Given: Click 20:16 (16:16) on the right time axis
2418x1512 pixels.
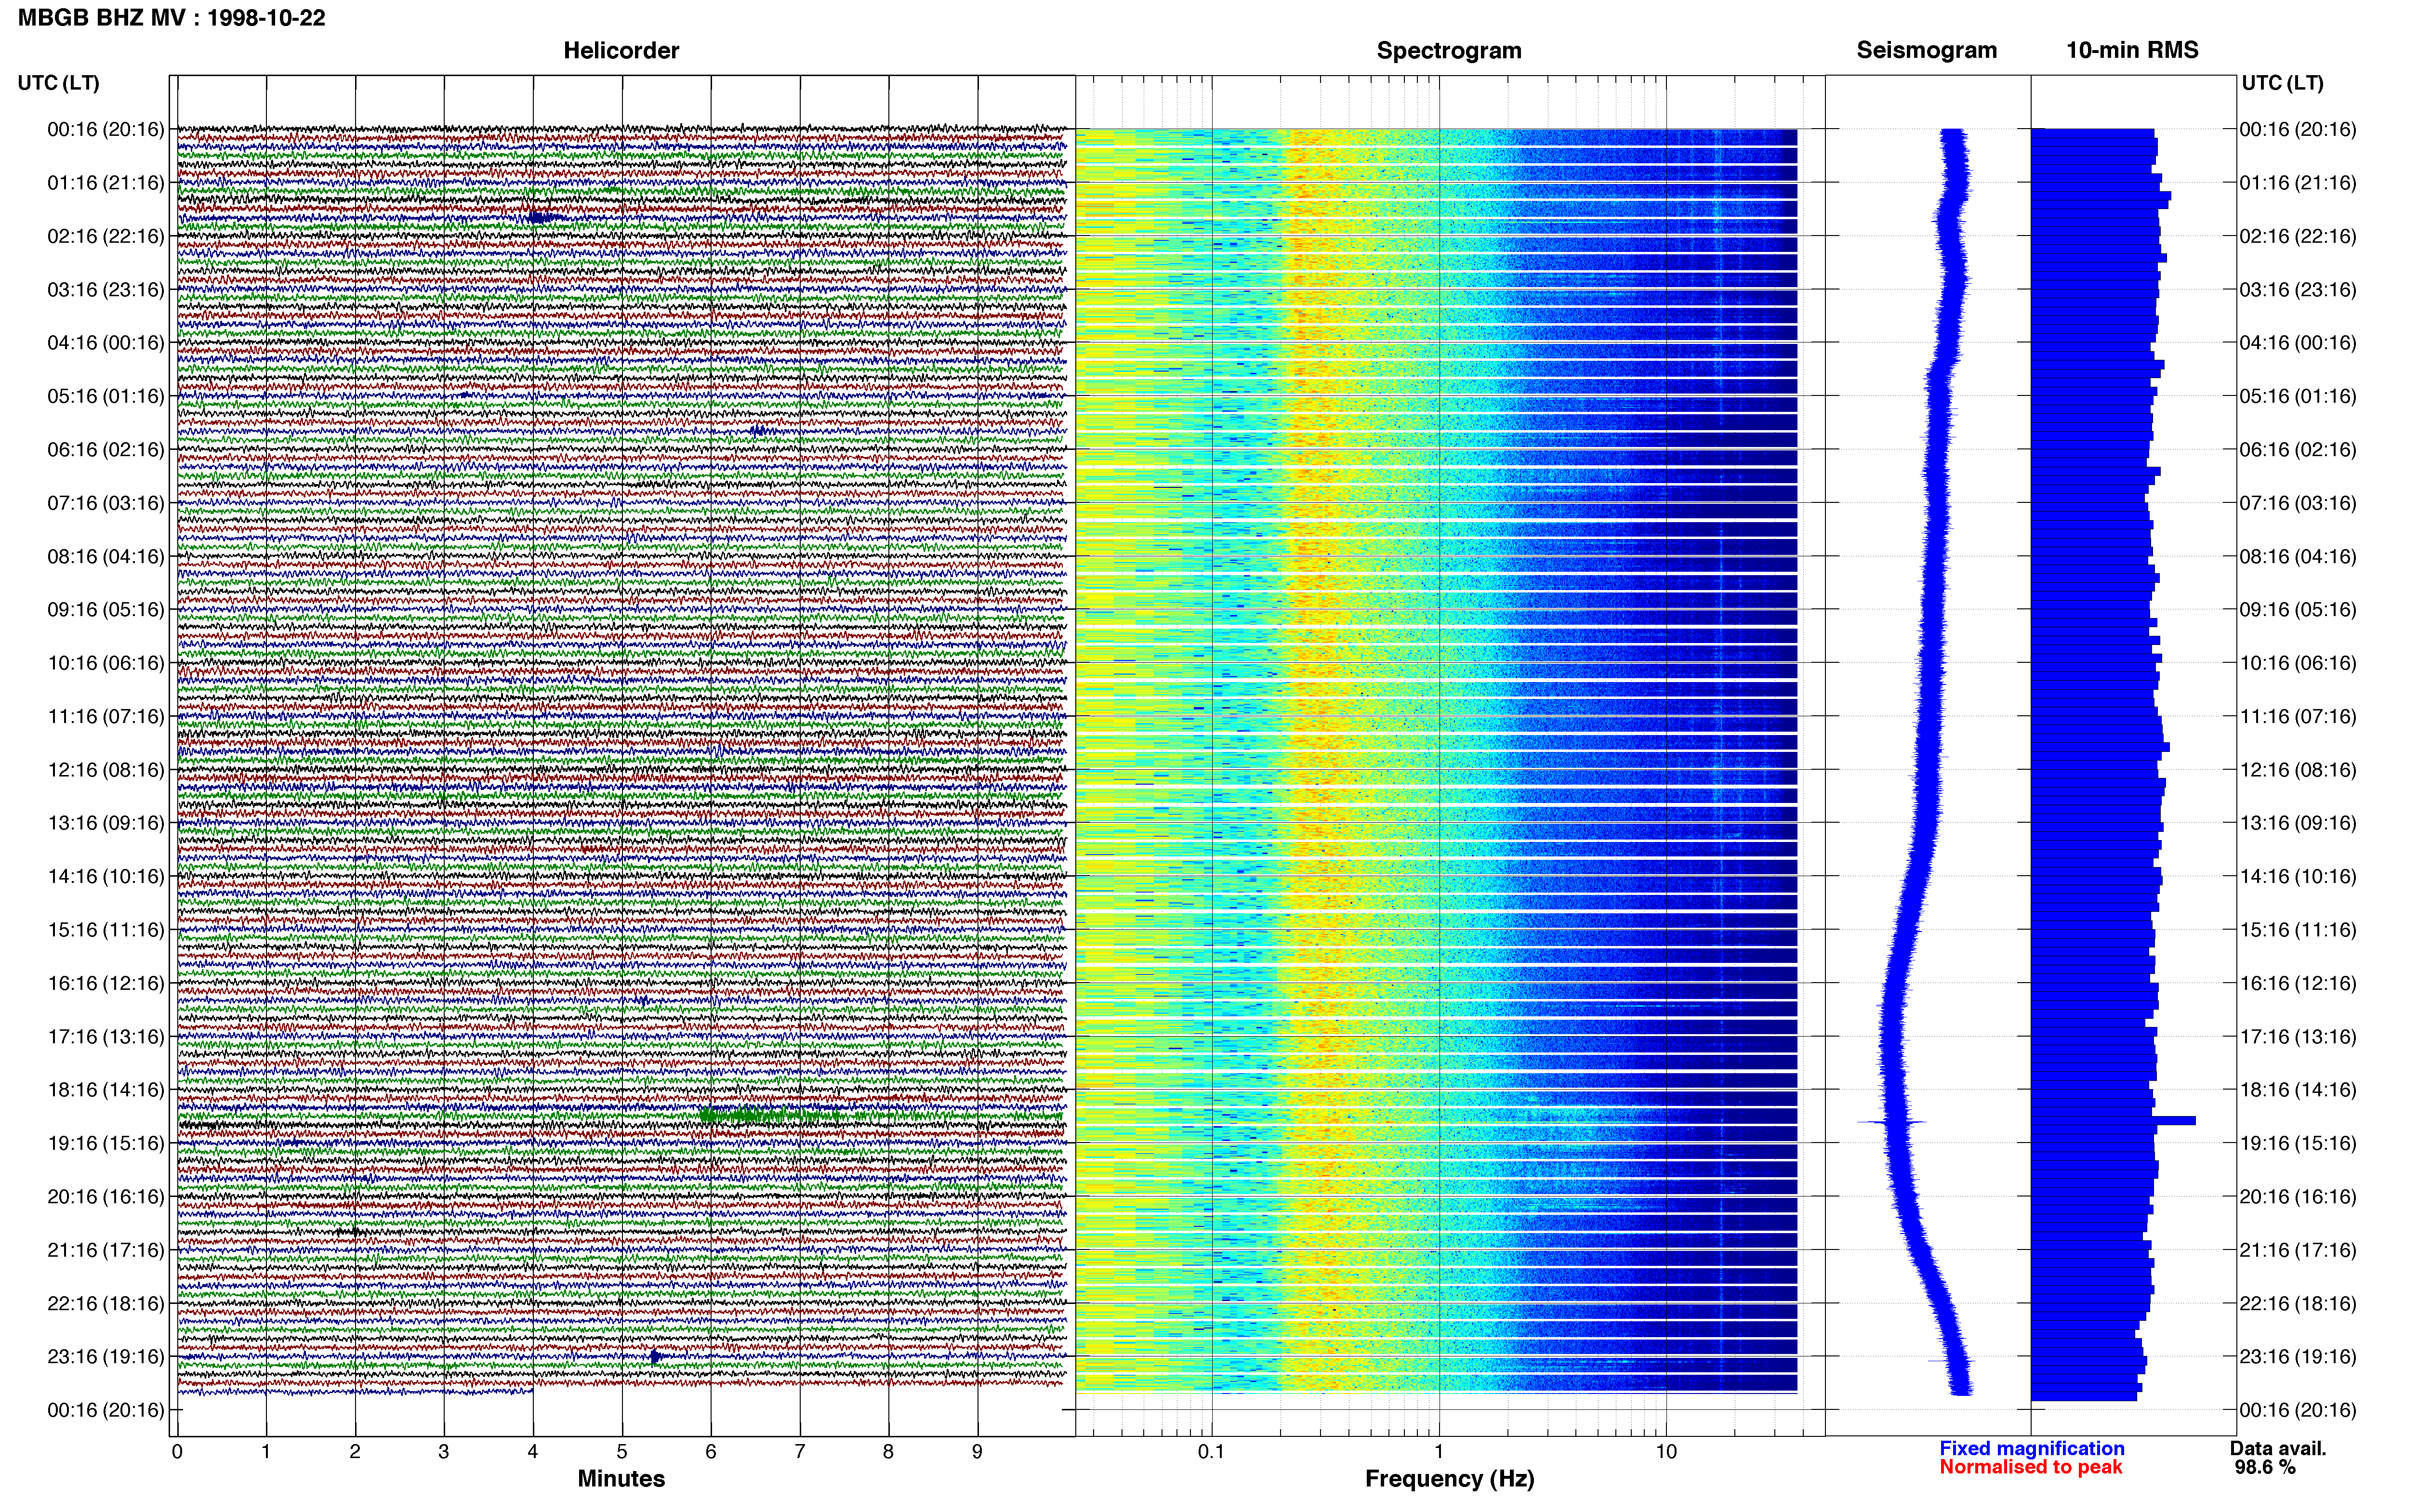Looking at the screenshot, I should [2298, 1197].
